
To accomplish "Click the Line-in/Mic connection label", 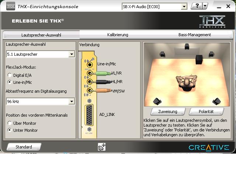I will [x=107, y=64].
